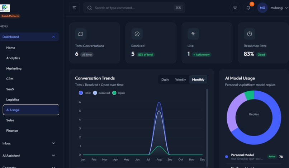
Task: Collapse the Dashboard menu section
Action: coord(29,37)
